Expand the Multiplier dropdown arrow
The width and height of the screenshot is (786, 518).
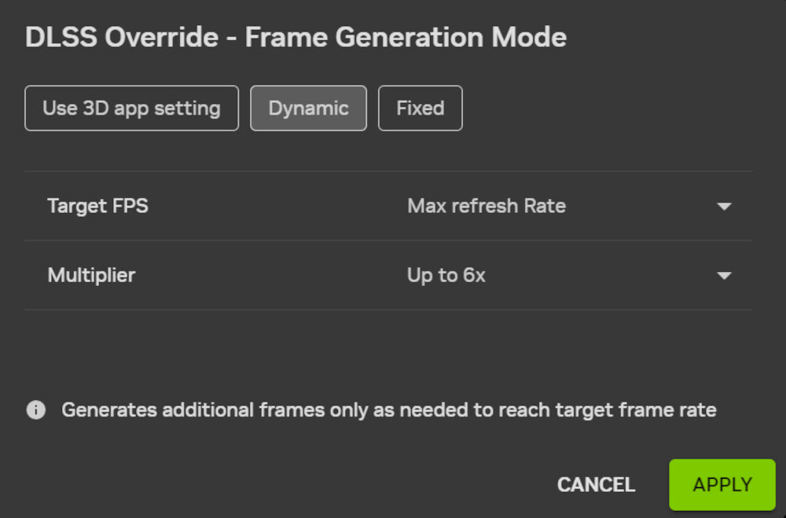pos(724,276)
